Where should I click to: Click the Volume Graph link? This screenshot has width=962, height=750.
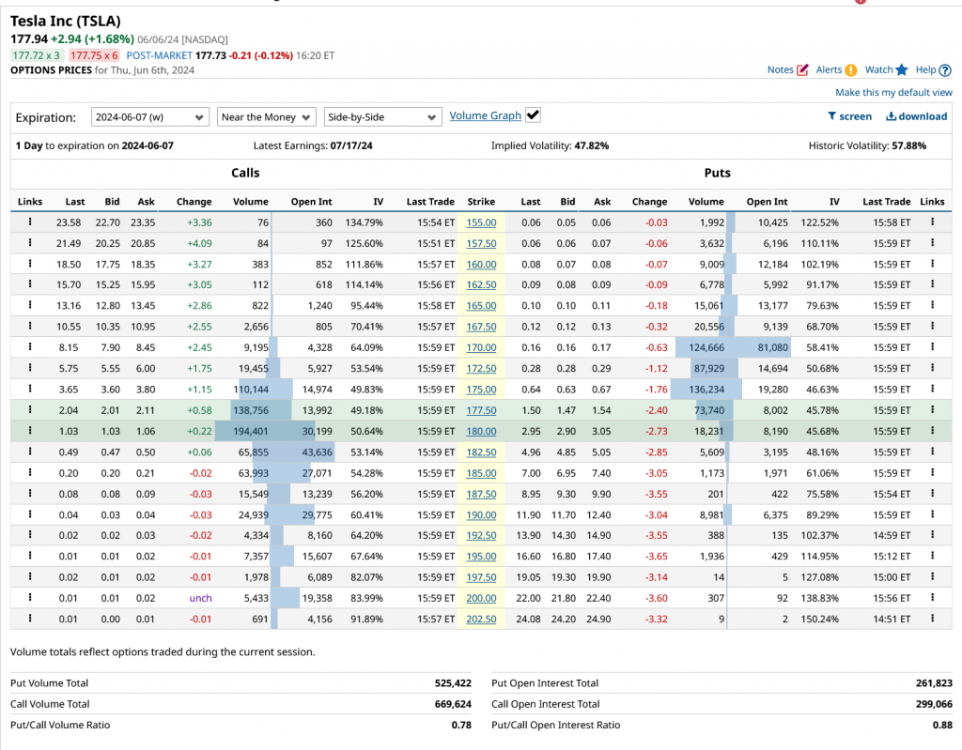pos(486,115)
